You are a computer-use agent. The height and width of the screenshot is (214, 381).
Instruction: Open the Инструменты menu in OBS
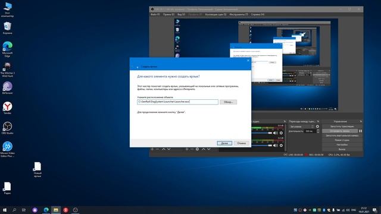(239, 14)
